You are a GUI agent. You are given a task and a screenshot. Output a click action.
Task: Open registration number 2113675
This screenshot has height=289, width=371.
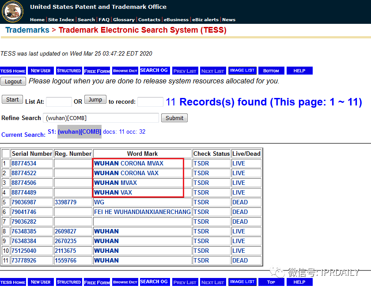(65, 251)
